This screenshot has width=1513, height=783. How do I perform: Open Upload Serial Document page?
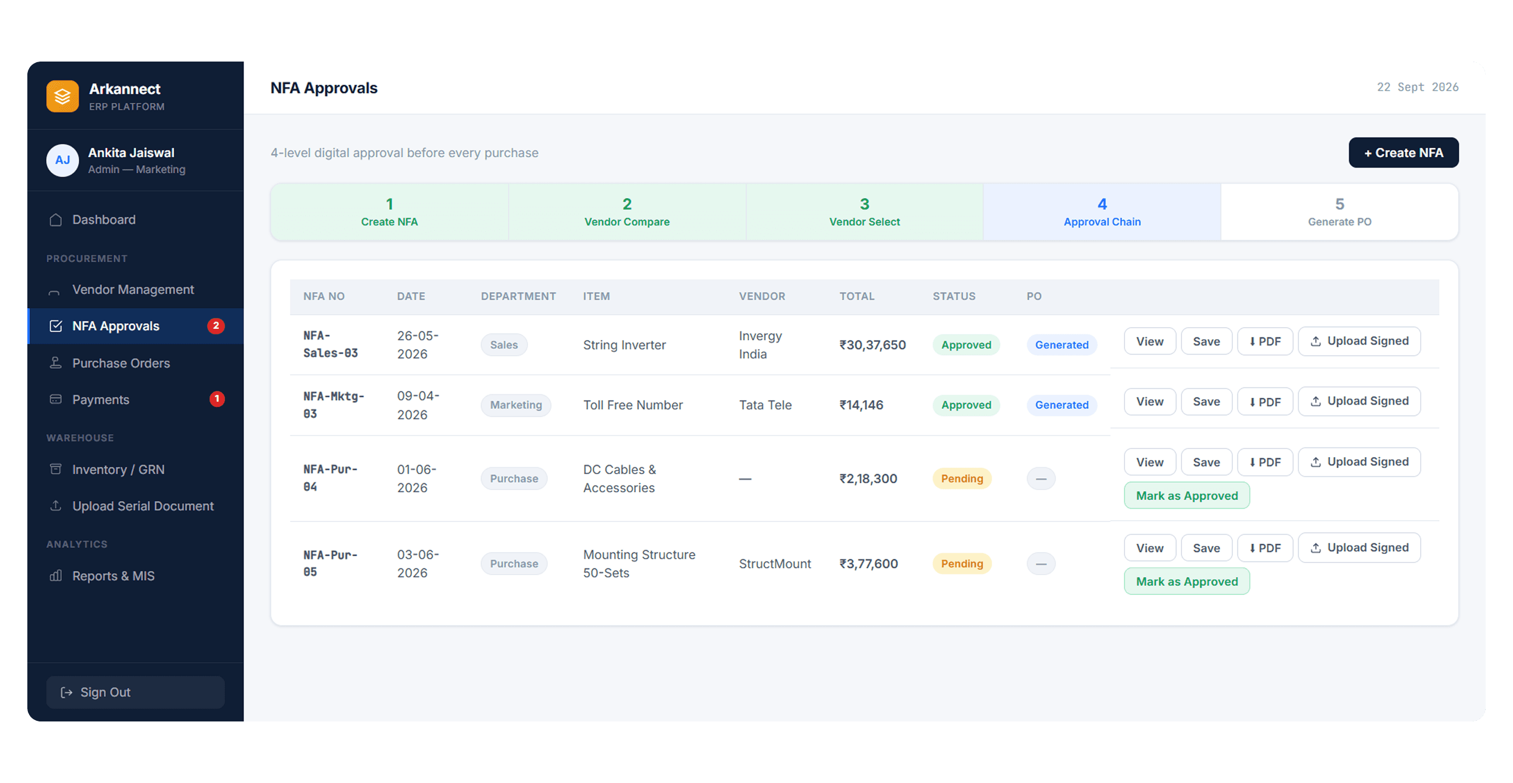click(136, 505)
